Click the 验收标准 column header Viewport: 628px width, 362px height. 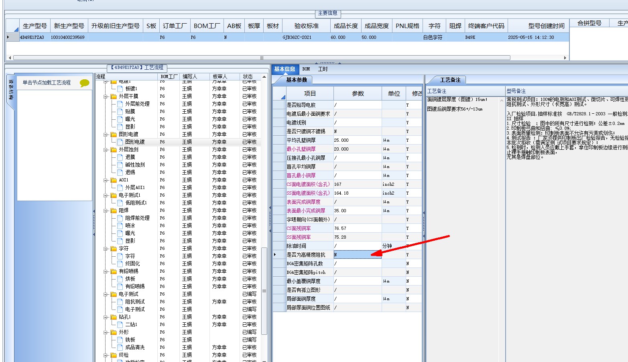point(307,26)
